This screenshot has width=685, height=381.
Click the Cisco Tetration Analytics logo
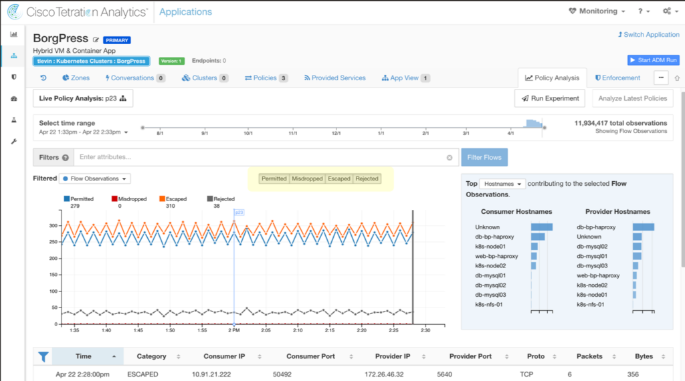pyautogui.click(x=78, y=12)
